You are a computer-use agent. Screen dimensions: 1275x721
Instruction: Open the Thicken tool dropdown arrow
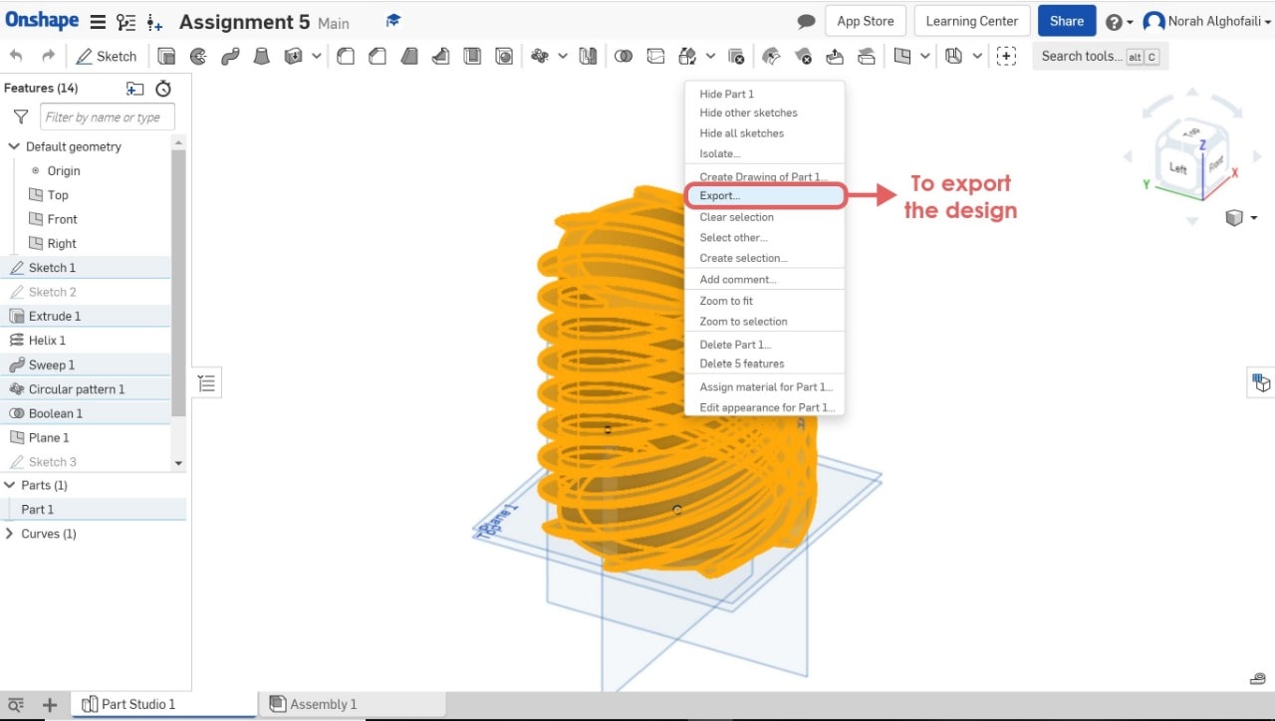coord(317,57)
